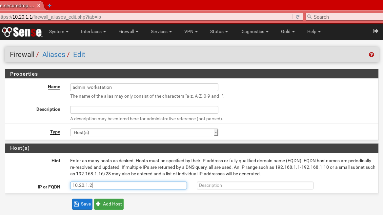Click the Firewall breadcrumb text
This screenshot has height=215, width=383.
click(x=22, y=54)
